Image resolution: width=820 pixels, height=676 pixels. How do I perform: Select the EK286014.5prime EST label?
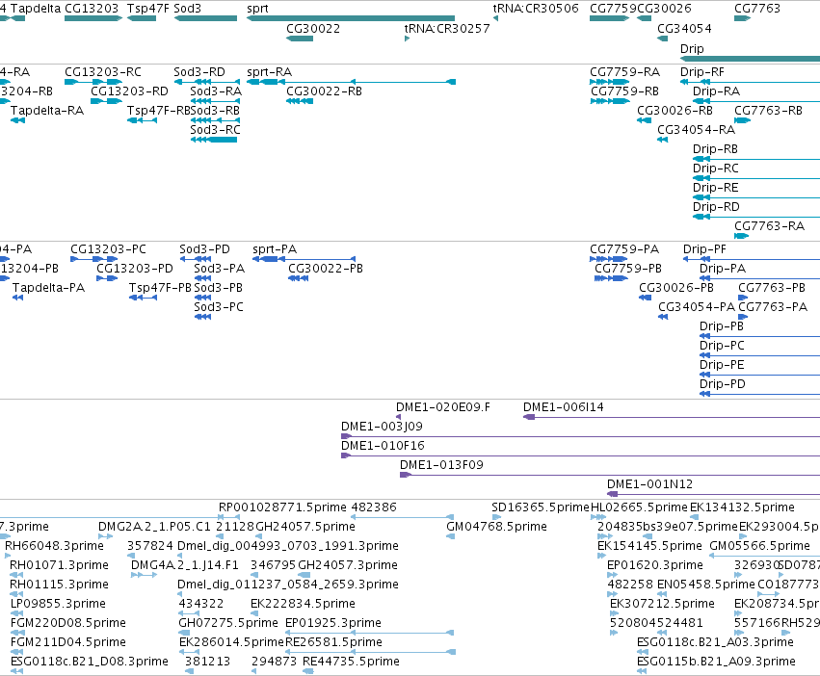click(231, 642)
